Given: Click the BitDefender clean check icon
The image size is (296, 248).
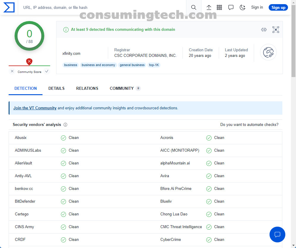Looking at the screenshot, I should [63, 201].
